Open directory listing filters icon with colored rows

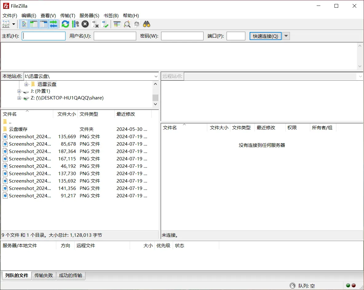(x=117, y=24)
